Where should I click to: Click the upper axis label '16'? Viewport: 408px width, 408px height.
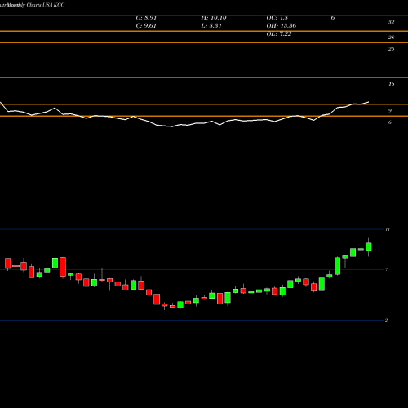click(x=392, y=84)
